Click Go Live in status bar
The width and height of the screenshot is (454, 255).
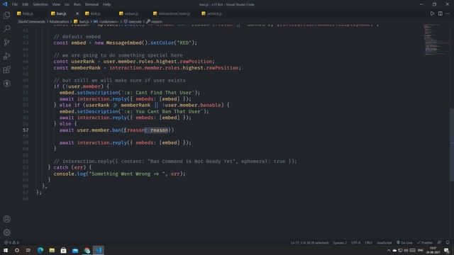pos(404,242)
